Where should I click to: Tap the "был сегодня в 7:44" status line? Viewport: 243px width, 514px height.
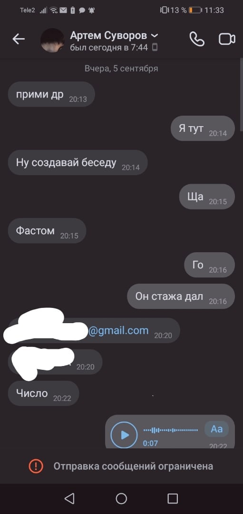click(109, 47)
